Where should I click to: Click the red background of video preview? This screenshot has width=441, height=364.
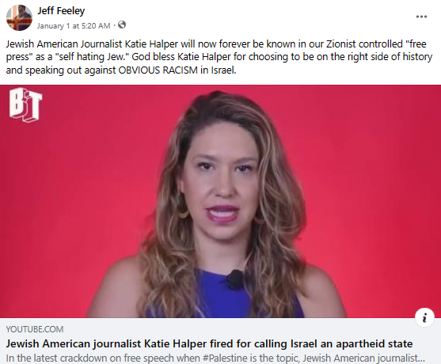coord(70,197)
